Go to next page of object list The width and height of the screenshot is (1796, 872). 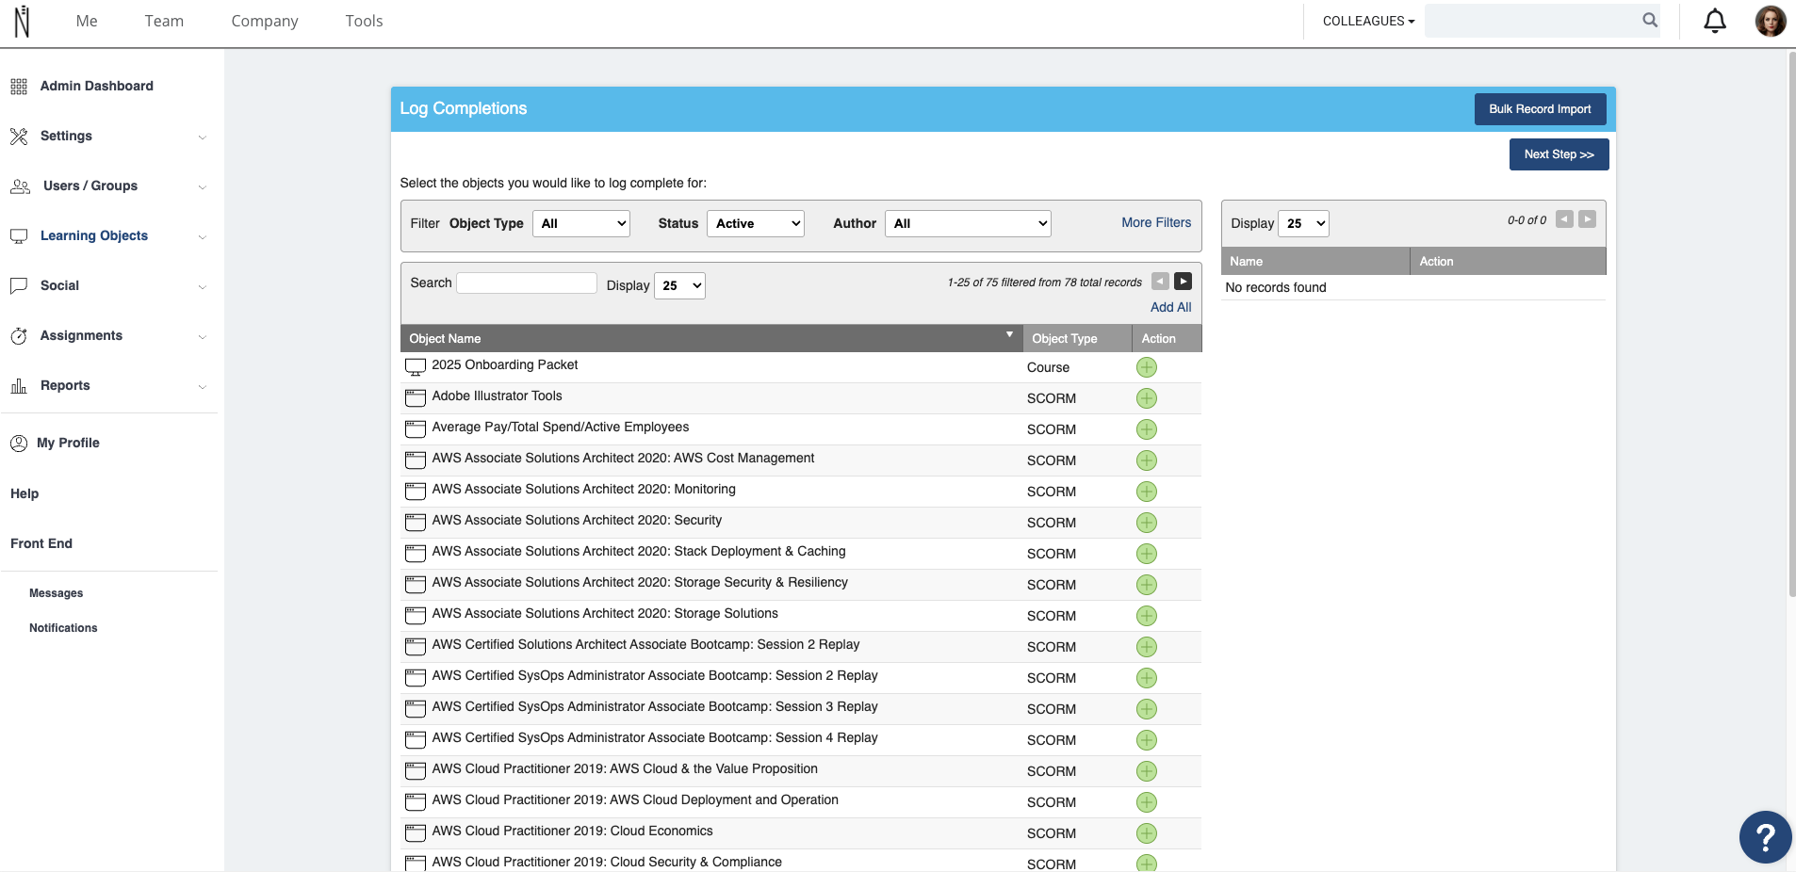pyautogui.click(x=1183, y=282)
